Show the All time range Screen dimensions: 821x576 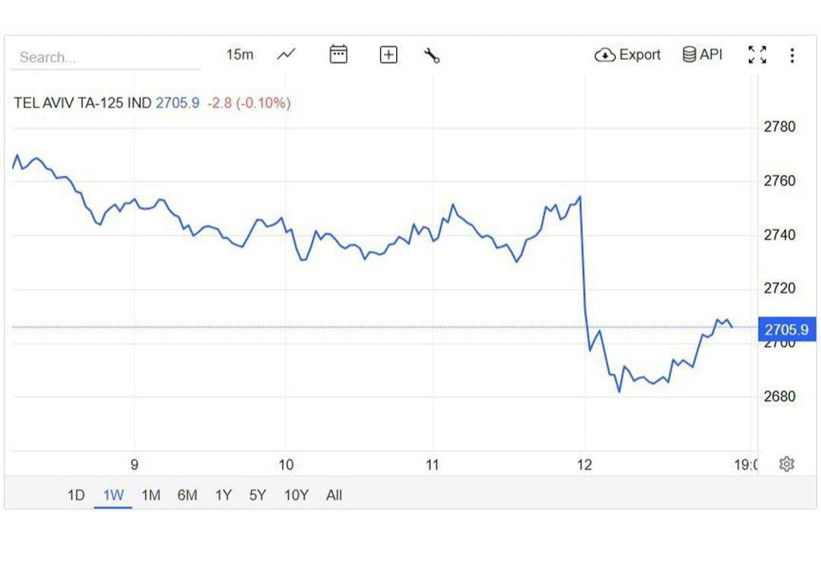[334, 495]
